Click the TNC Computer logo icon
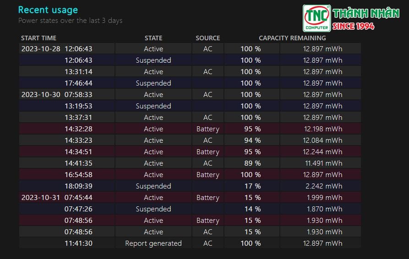Viewport: 409px width, 259px height. click(316, 18)
